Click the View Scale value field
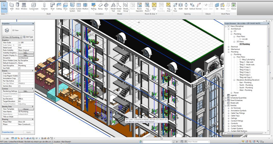Image resolution: width=273 pixels, height=144 pixels. (26, 43)
